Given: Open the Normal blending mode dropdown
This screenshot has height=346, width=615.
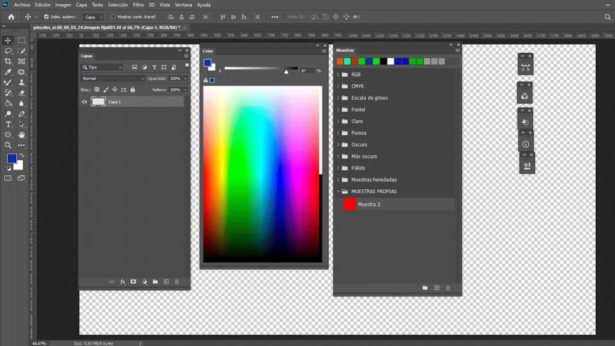Looking at the screenshot, I should (x=113, y=79).
